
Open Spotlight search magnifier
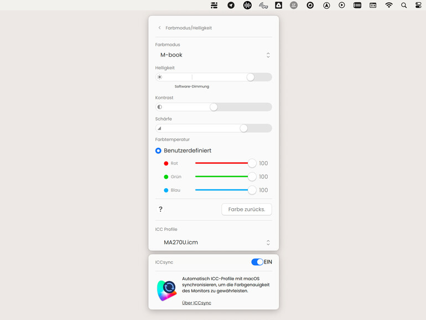[x=404, y=5]
